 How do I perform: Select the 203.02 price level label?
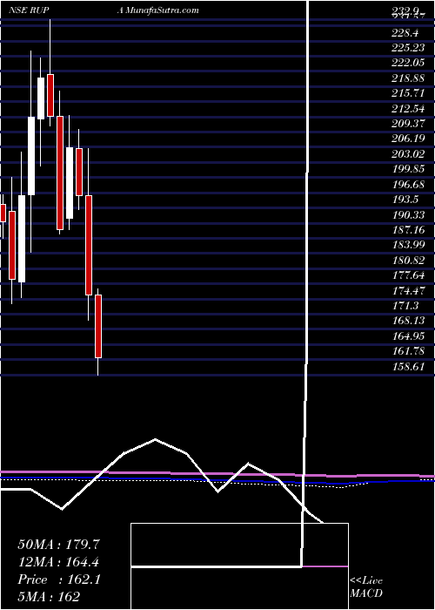pyautogui.click(x=409, y=154)
